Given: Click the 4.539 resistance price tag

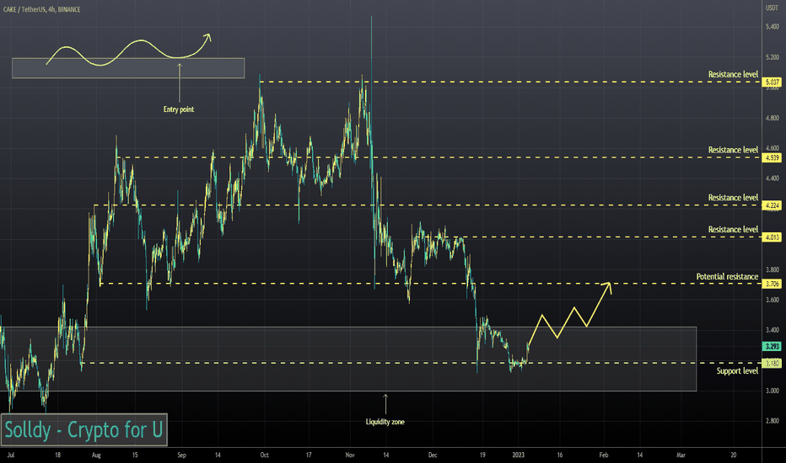Looking at the screenshot, I should (x=772, y=157).
